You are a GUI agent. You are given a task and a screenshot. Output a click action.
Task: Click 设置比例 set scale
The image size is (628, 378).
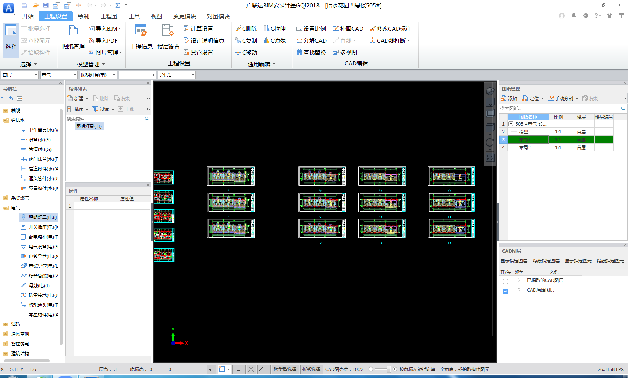pos(311,28)
